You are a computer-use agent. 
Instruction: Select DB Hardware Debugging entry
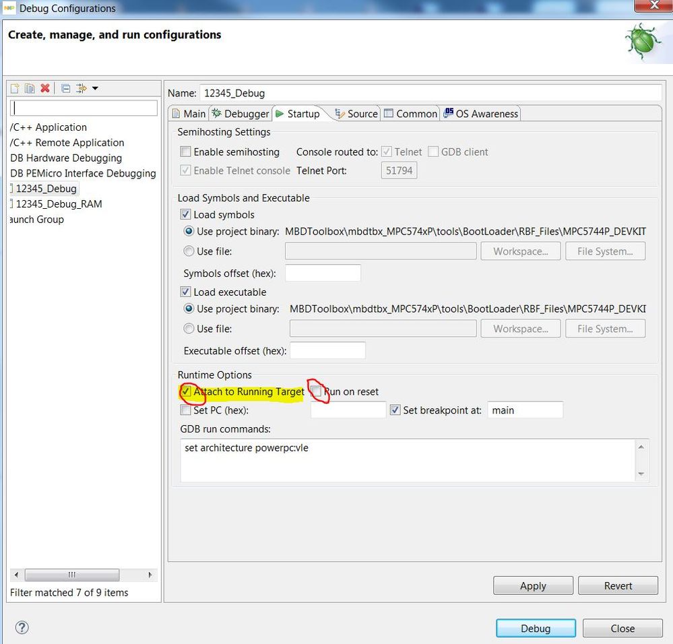pos(66,158)
